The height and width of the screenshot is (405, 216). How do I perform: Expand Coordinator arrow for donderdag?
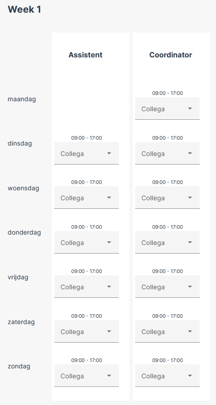point(190,242)
